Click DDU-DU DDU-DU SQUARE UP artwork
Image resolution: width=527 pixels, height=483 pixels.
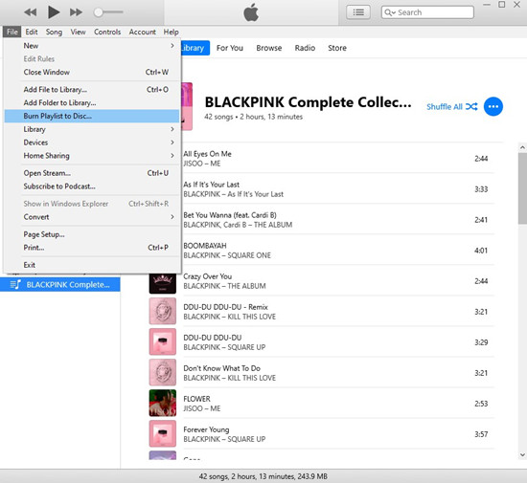pos(163,342)
